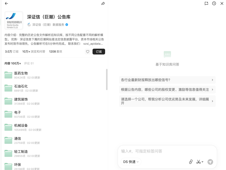226x170 pixels.
Task: Share the knowledge base via share icon
Action: [103, 3]
